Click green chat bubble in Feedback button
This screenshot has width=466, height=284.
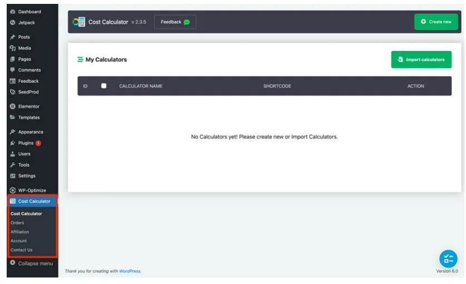coord(187,22)
